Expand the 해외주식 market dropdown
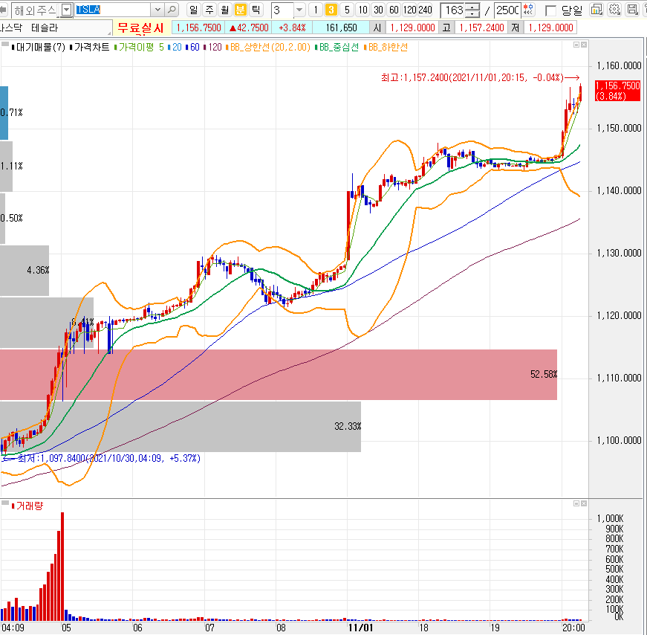Viewport: 647px width, 635px height. pyautogui.click(x=66, y=10)
